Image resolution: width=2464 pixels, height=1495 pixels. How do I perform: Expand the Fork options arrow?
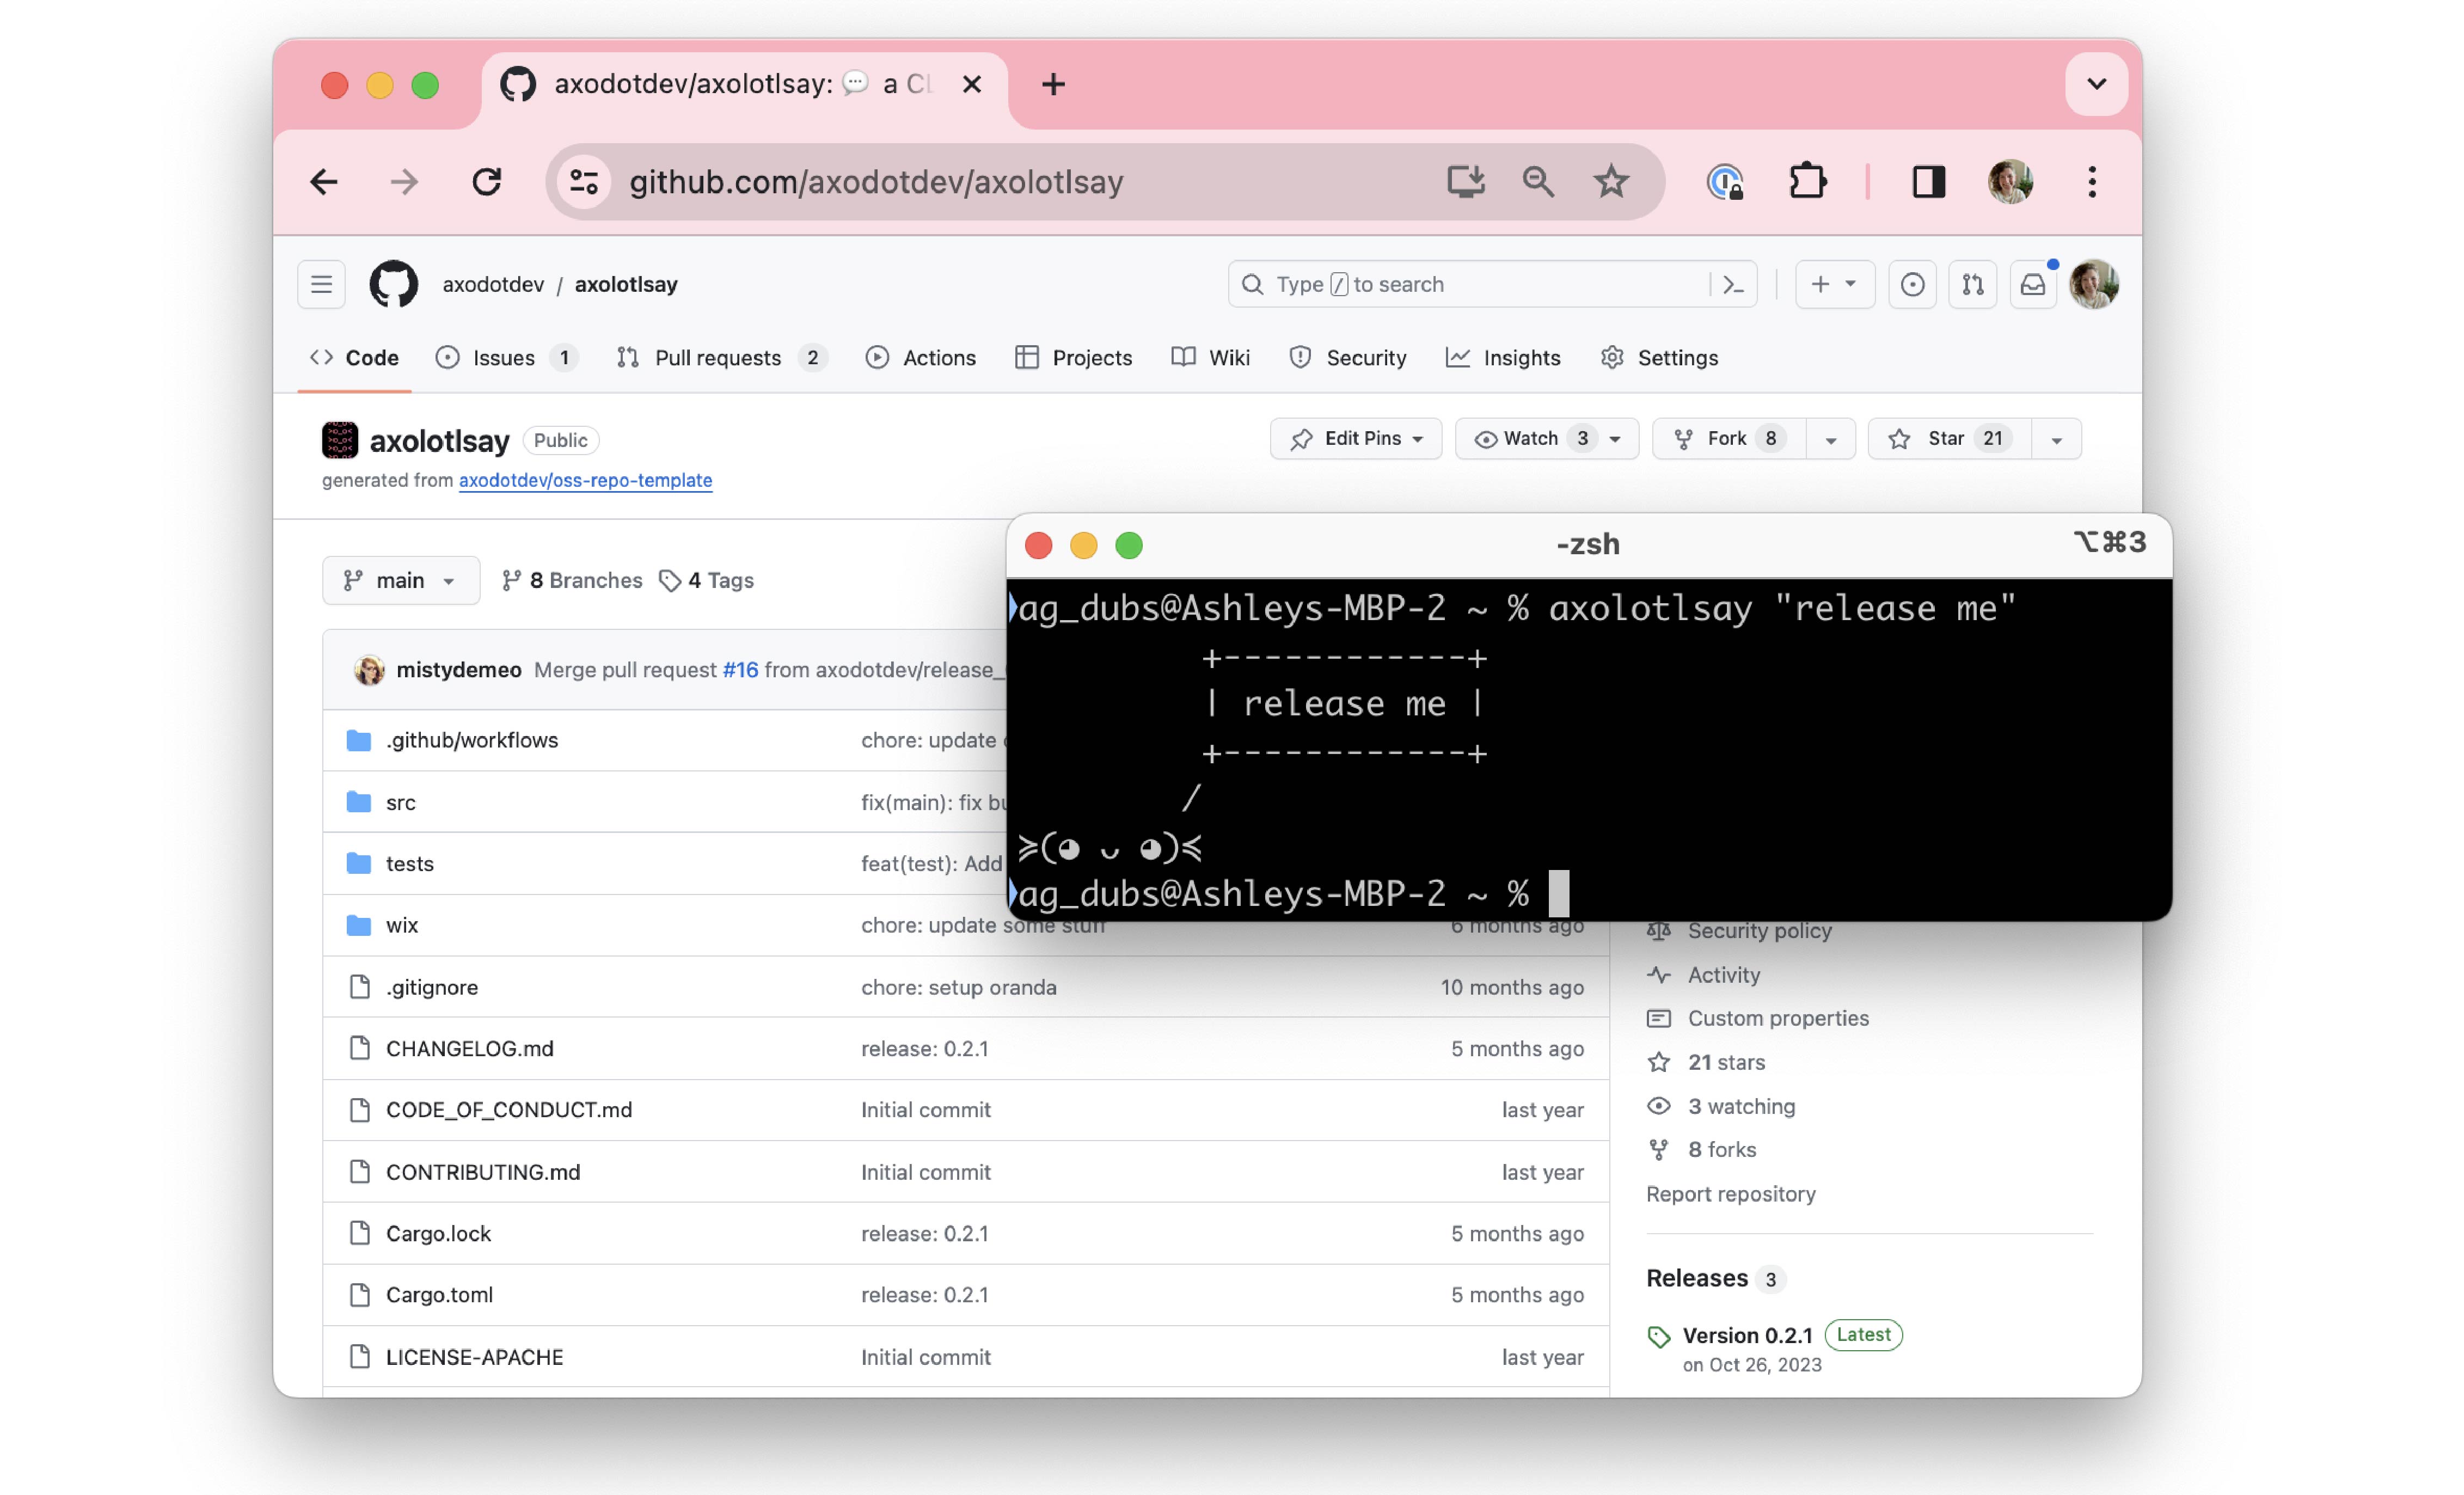tap(1830, 440)
